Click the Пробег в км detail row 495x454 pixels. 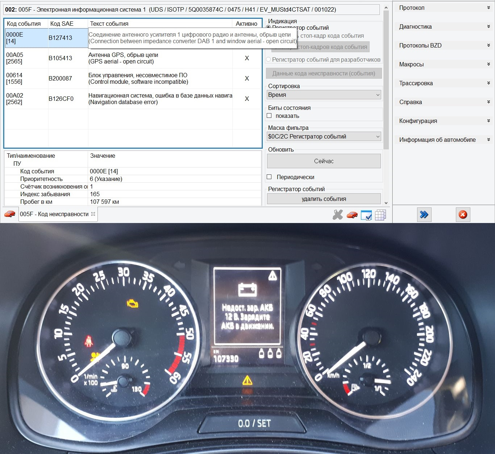(x=133, y=202)
